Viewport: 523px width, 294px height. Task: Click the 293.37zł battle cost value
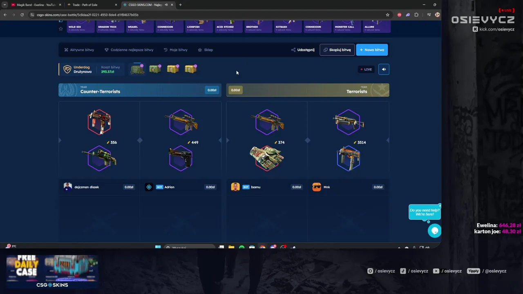pos(107,72)
